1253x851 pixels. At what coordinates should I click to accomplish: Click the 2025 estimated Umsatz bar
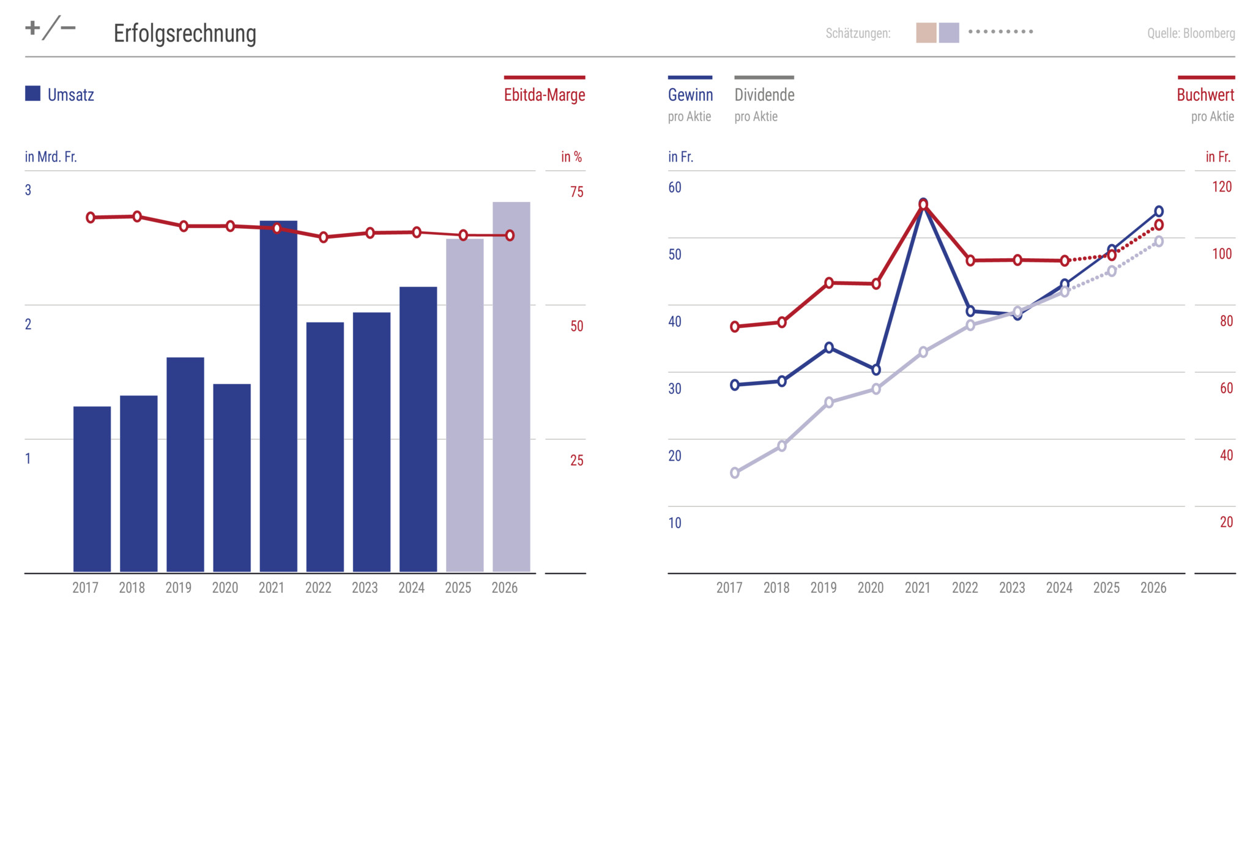click(x=464, y=405)
